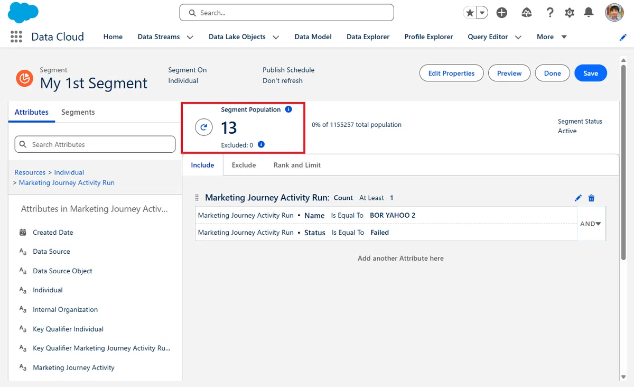The image size is (634, 387).
Task: Follow the Individual breadcrumb link
Action: tap(69, 172)
